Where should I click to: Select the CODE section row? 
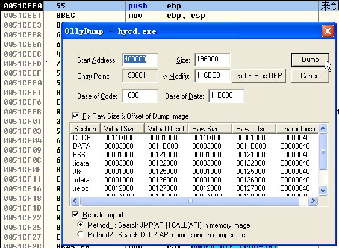click(194, 137)
